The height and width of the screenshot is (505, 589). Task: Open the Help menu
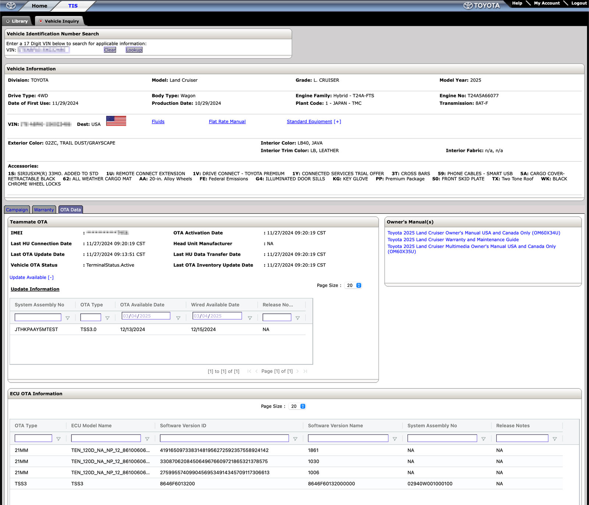[517, 3]
